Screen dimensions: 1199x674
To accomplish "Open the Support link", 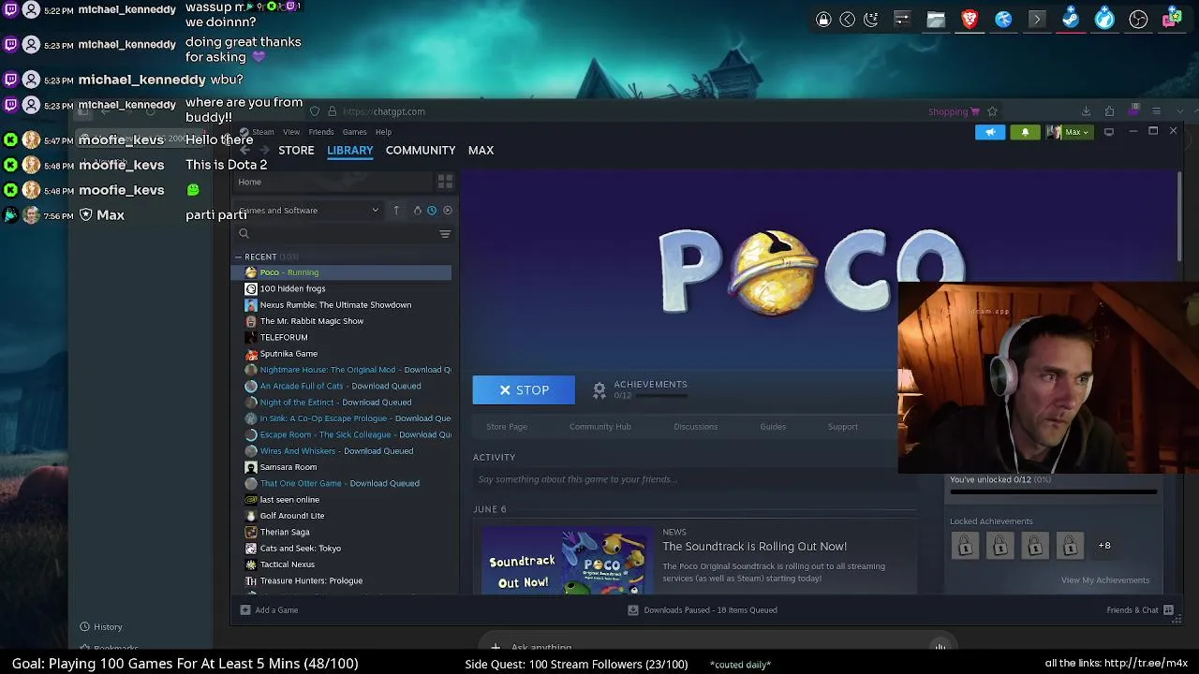I will coord(842,427).
